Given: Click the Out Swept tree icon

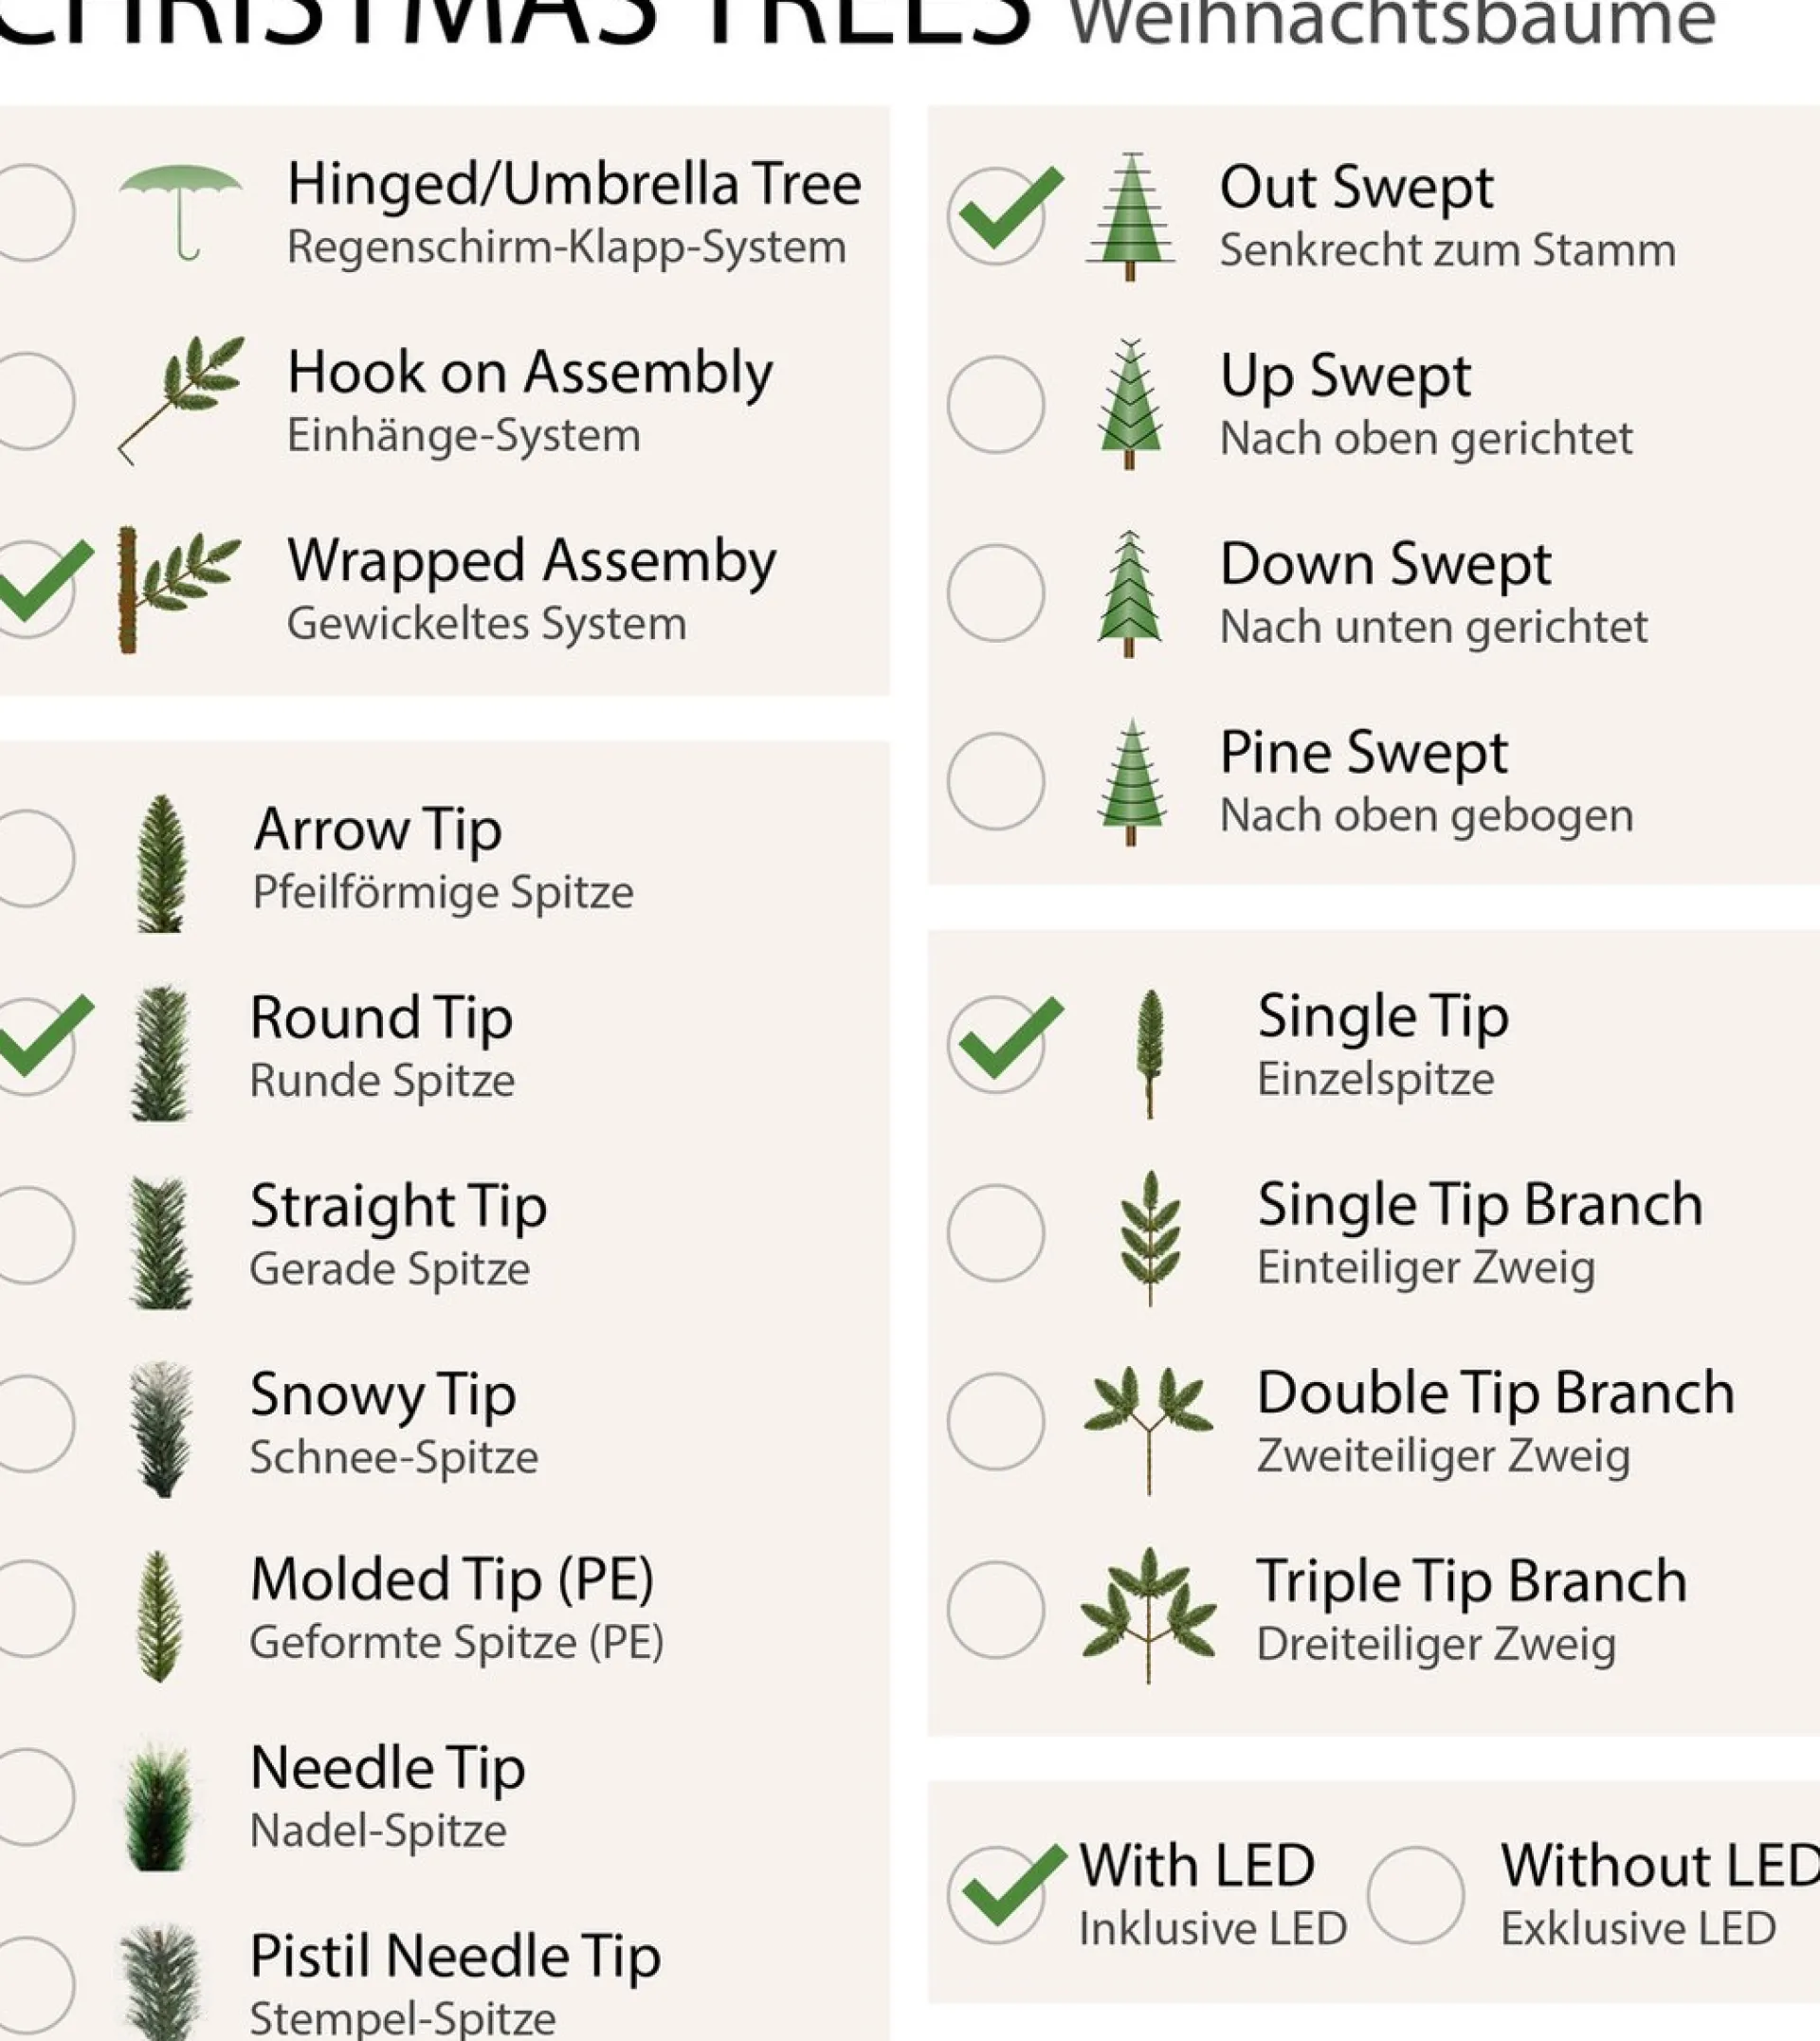Looking at the screenshot, I should coord(1130,216).
